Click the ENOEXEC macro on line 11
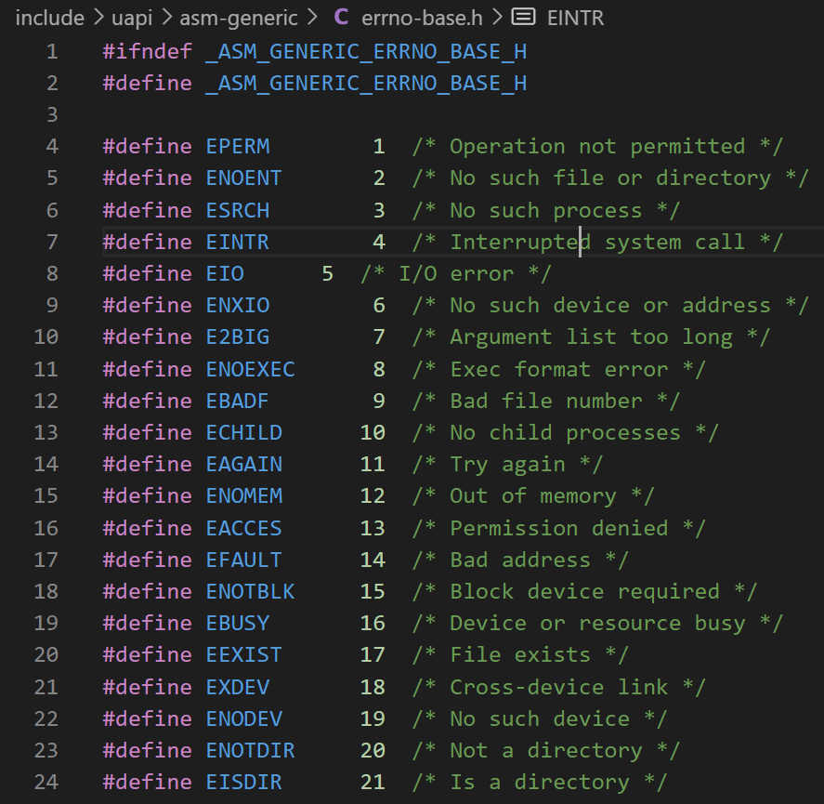The width and height of the screenshot is (824, 804). click(250, 369)
